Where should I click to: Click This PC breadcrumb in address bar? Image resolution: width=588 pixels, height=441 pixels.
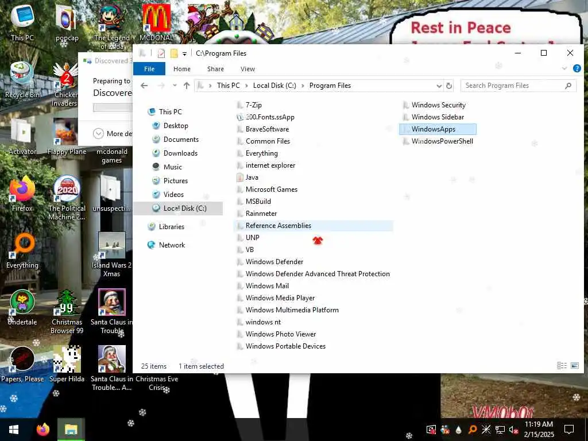(228, 86)
